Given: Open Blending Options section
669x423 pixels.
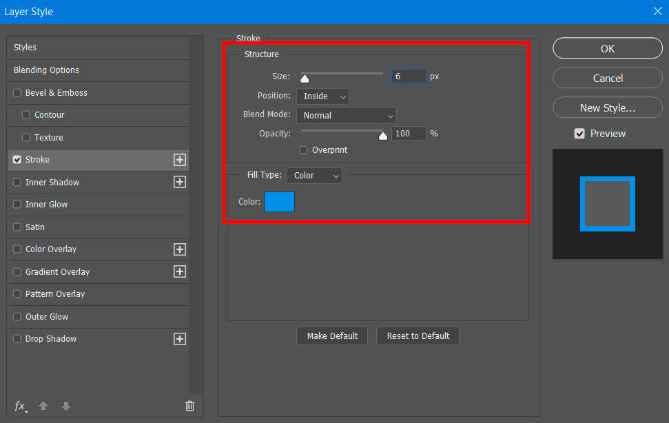Looking at the screenshot, I should (x=99, y=70).
